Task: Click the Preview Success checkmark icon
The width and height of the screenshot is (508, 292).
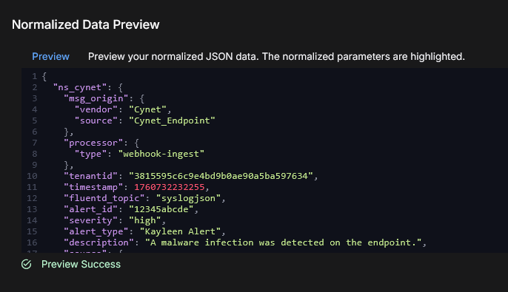Action: tap(26, 264)
